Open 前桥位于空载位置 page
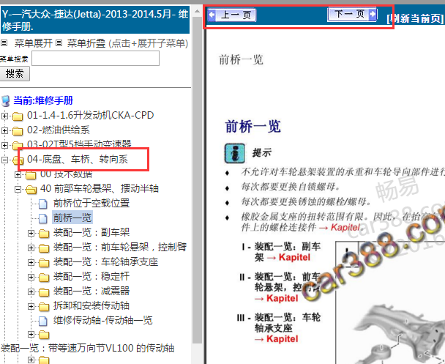 (x=91, y=203)
